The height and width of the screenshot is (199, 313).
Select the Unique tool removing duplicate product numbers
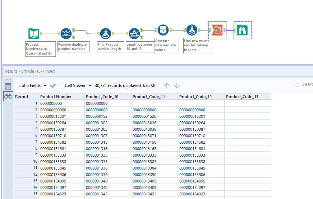coord(66,33)
